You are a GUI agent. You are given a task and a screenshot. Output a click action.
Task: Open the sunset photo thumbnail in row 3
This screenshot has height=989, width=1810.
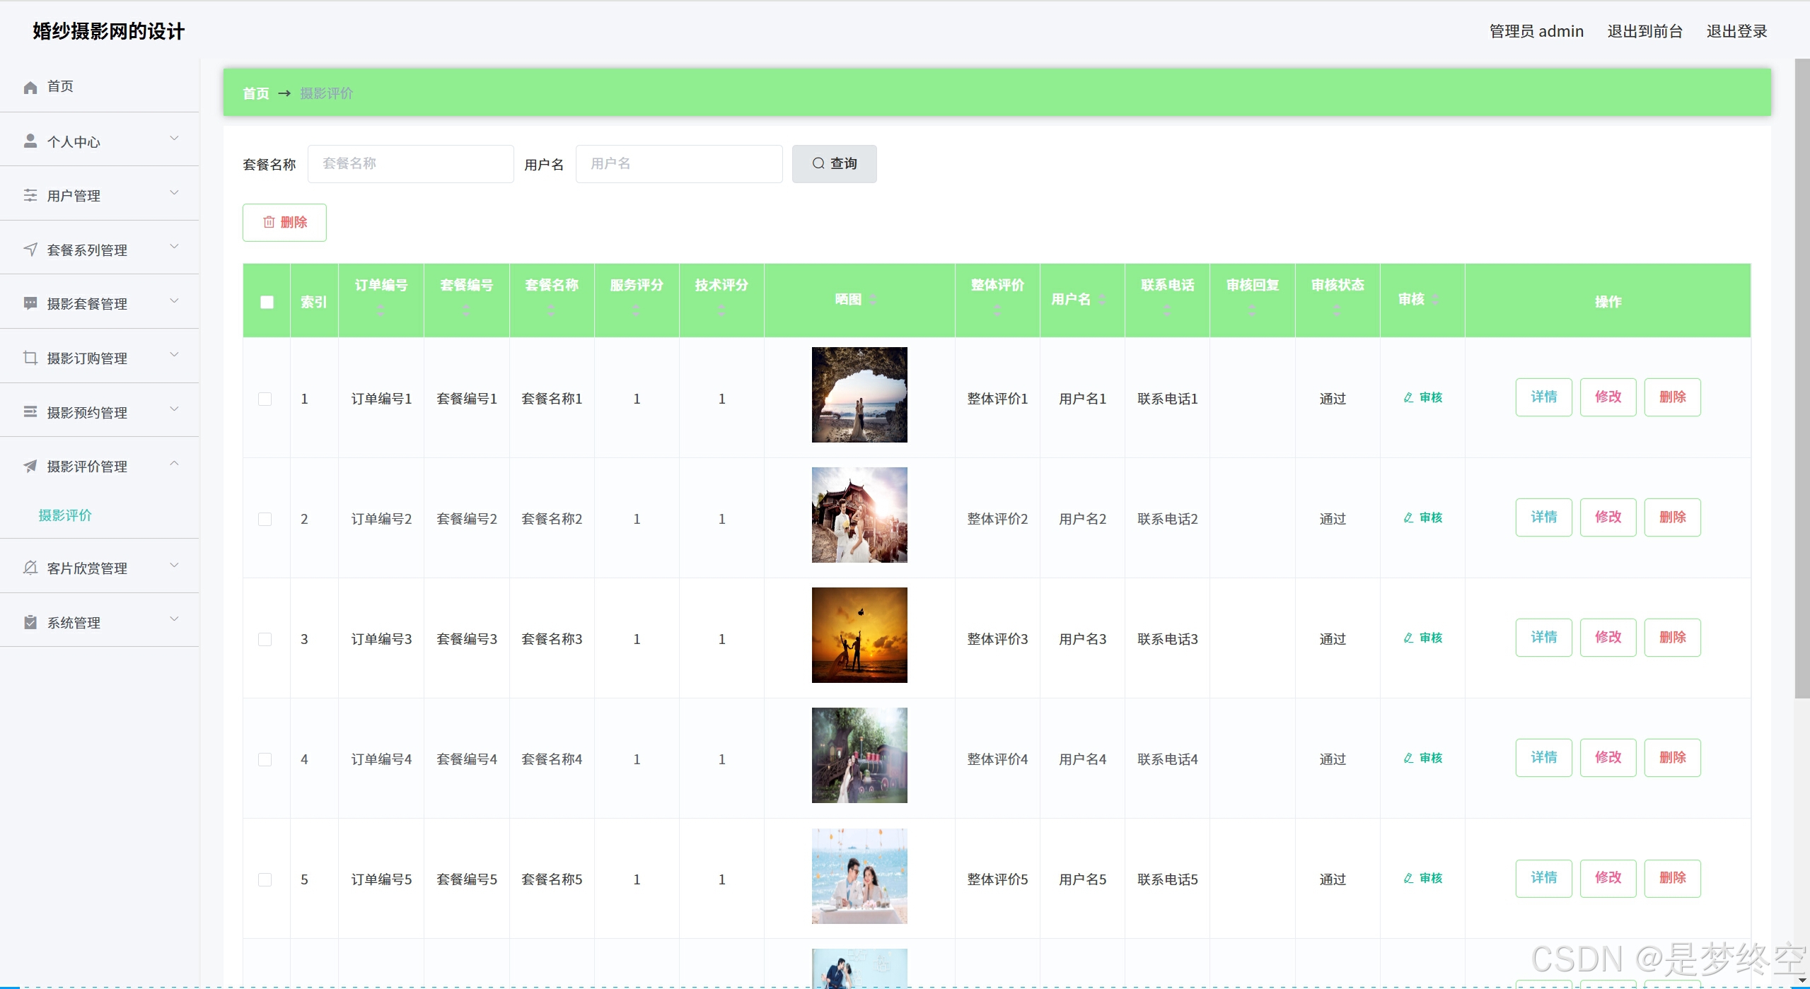click(x=859, y=635)
